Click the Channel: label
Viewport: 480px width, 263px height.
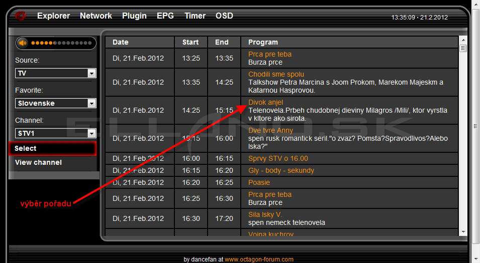[x=29, y=121]
